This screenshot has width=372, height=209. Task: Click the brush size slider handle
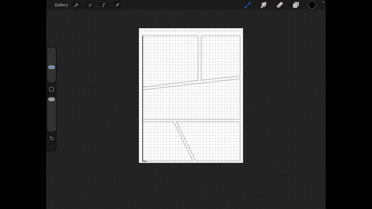click(x=51, y=67)
